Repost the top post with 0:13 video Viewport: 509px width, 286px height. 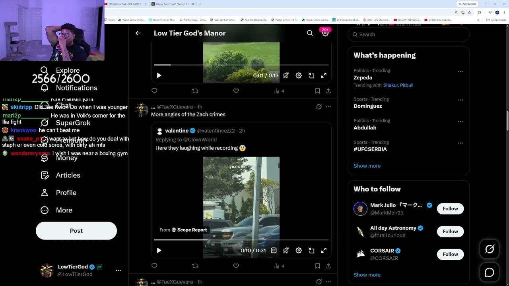[x=195, y=91]
